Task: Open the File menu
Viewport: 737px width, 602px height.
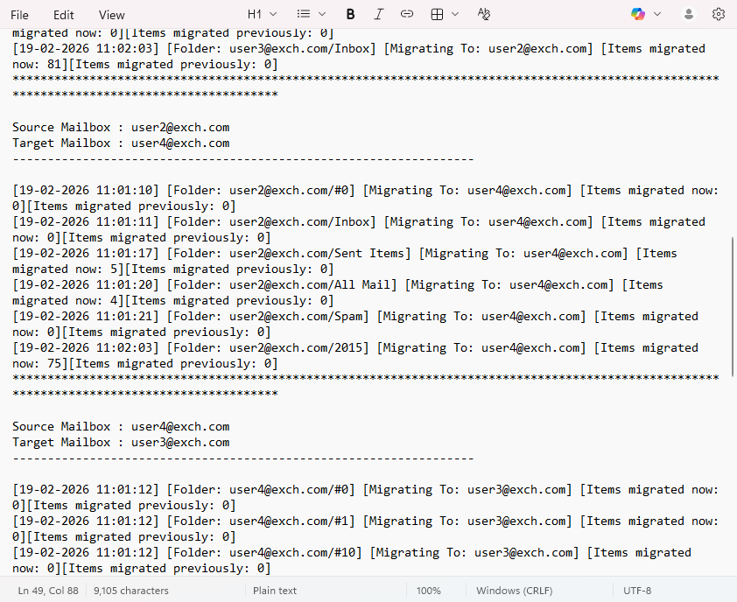Action: [19, 15]
